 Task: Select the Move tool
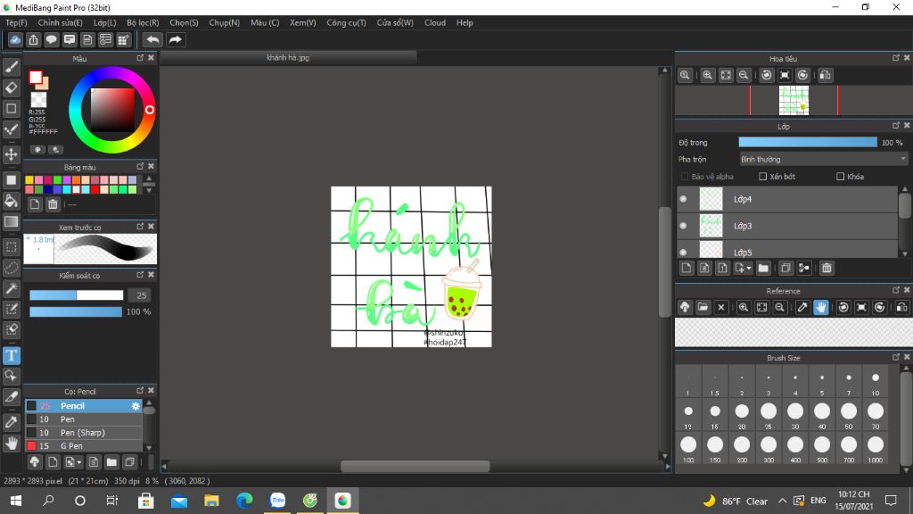click(x=11, y=154)
